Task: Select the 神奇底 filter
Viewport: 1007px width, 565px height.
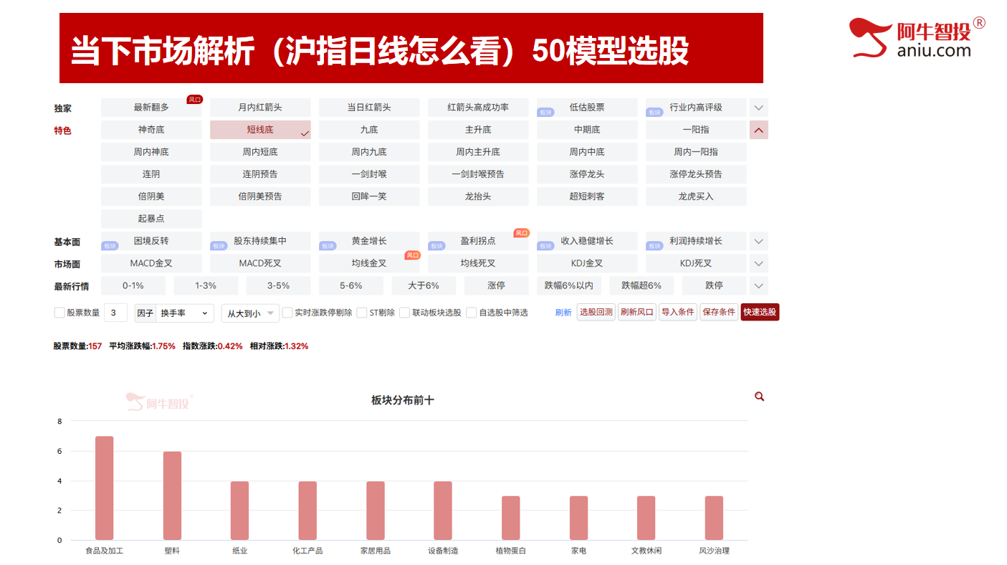Action: click(x=151, y=130)
